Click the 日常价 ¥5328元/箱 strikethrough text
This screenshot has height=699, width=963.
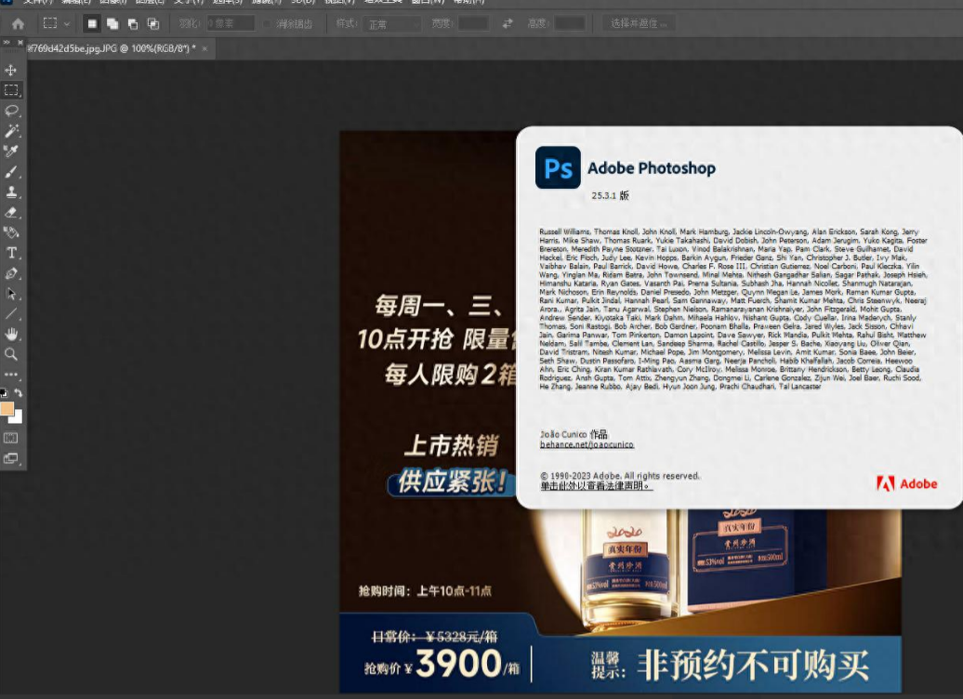(x=434, y=637)
